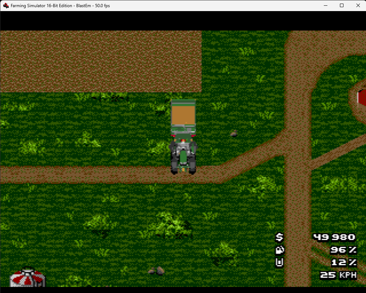Click the pair of rocks near the silo
366x293 pixels.
coord(157,270)
